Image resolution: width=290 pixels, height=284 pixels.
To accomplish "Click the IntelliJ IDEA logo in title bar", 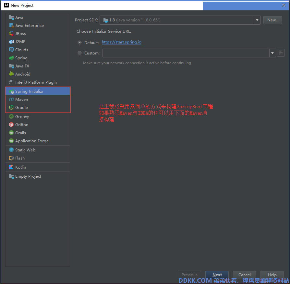I will [6, 5].
